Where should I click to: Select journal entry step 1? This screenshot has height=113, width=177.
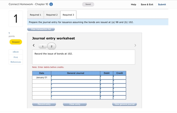click(43, 46)
